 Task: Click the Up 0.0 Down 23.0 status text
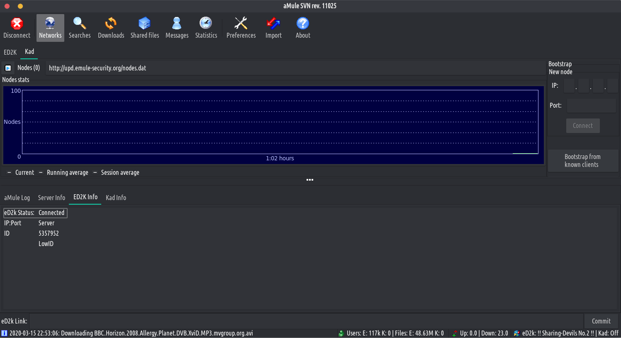pos(484,333)
